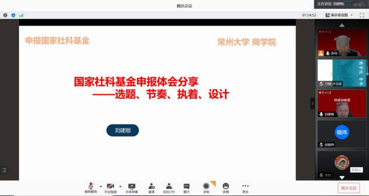369x196 pixels.
Task: Open the share screen option
Action: 131,187
